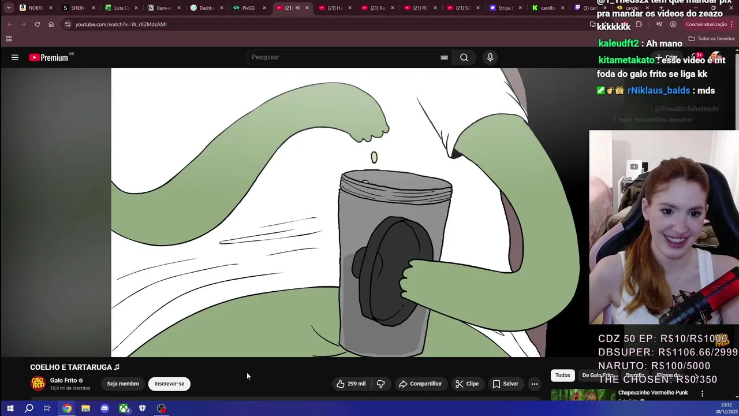Reload the page in browser toolbar
The height and width of the screenshot is (416, 739).
point(37,24)
